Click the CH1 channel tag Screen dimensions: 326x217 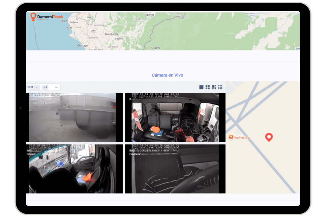click(x=31, y=87)
